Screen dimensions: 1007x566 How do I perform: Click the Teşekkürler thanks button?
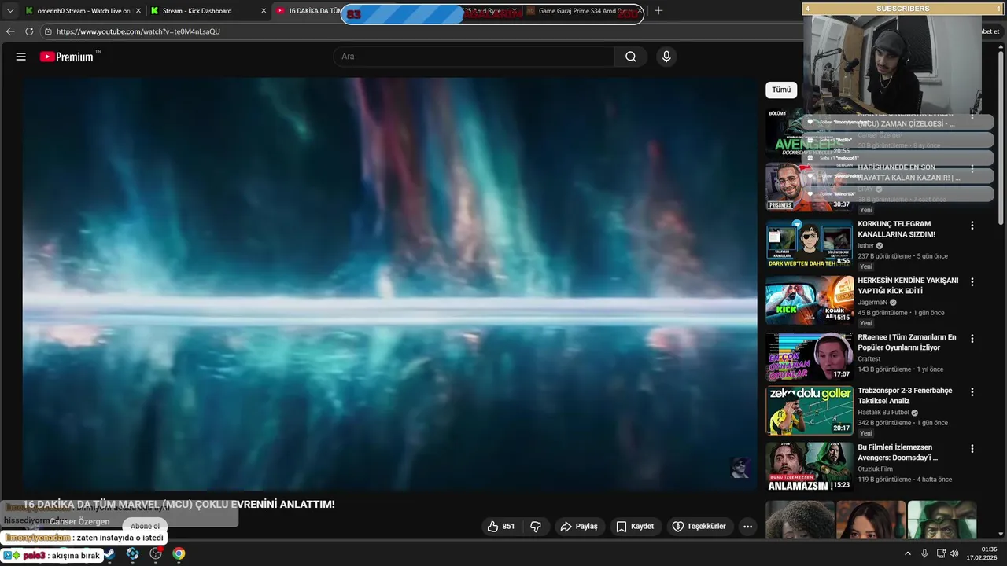coord(699,527)
